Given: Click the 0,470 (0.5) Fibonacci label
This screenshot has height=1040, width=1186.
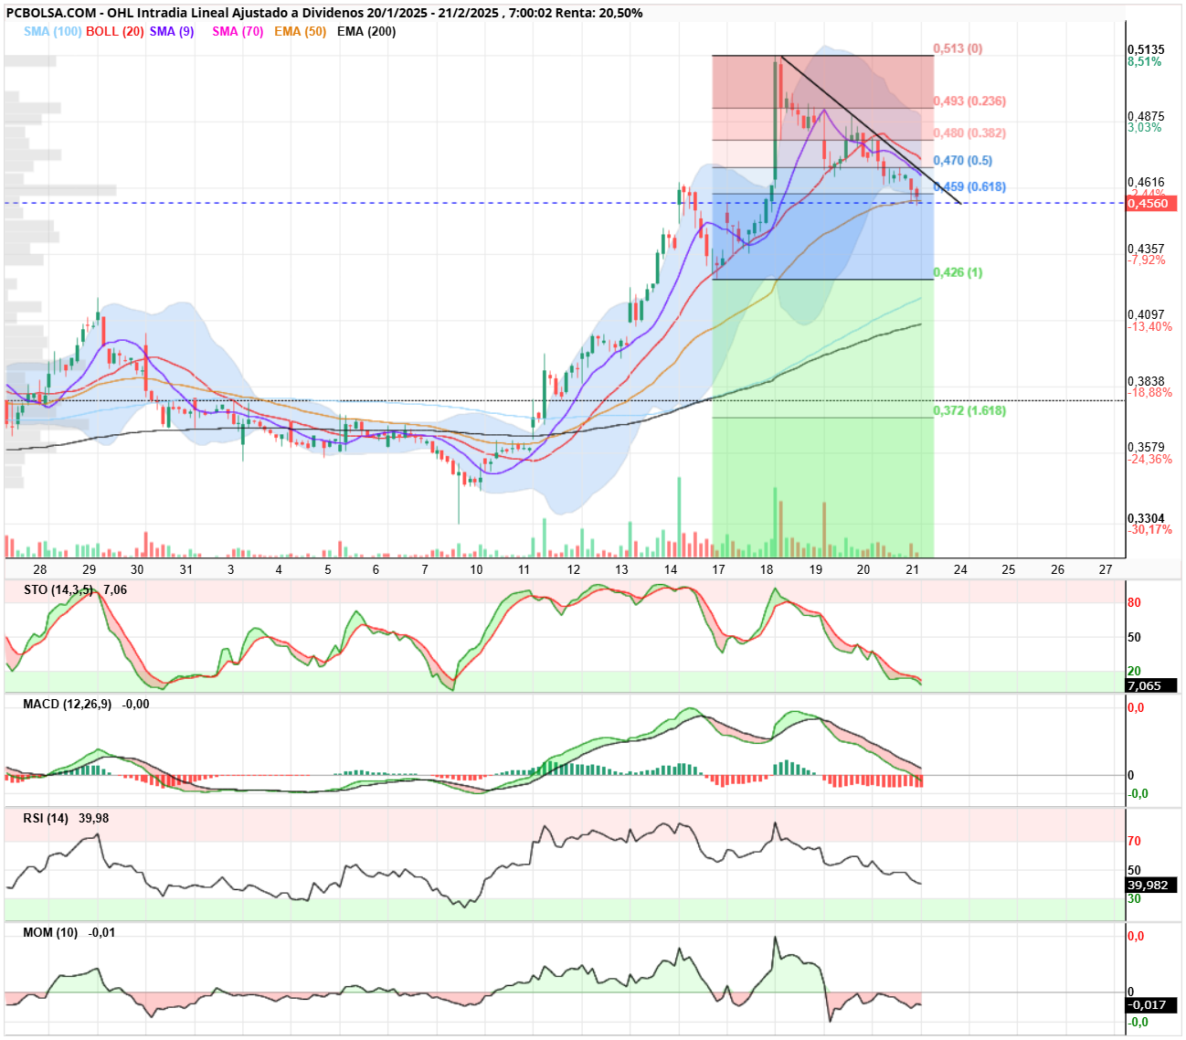Looking at the screenshot, I should point(962,161).
